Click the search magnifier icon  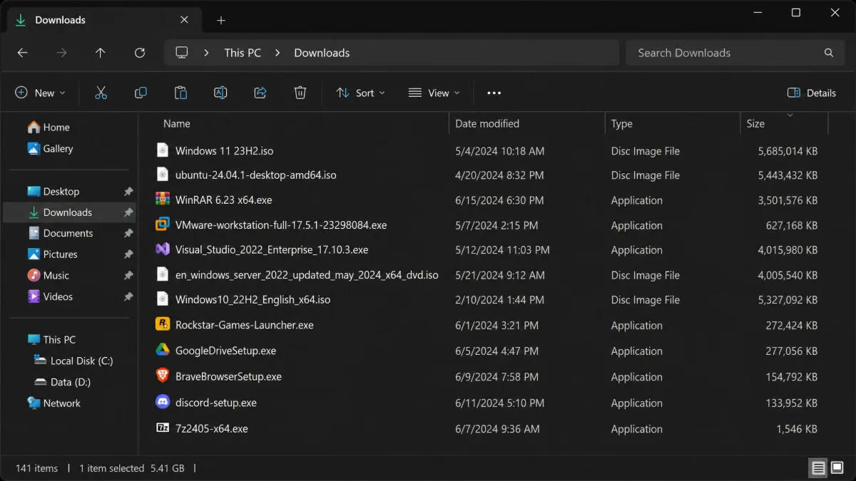tap(829, 53)
